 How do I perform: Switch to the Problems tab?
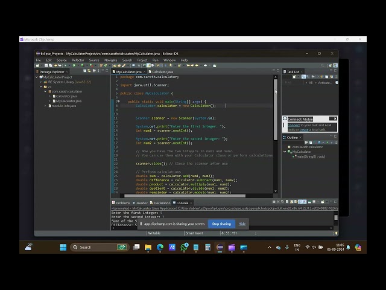[121, 203]
